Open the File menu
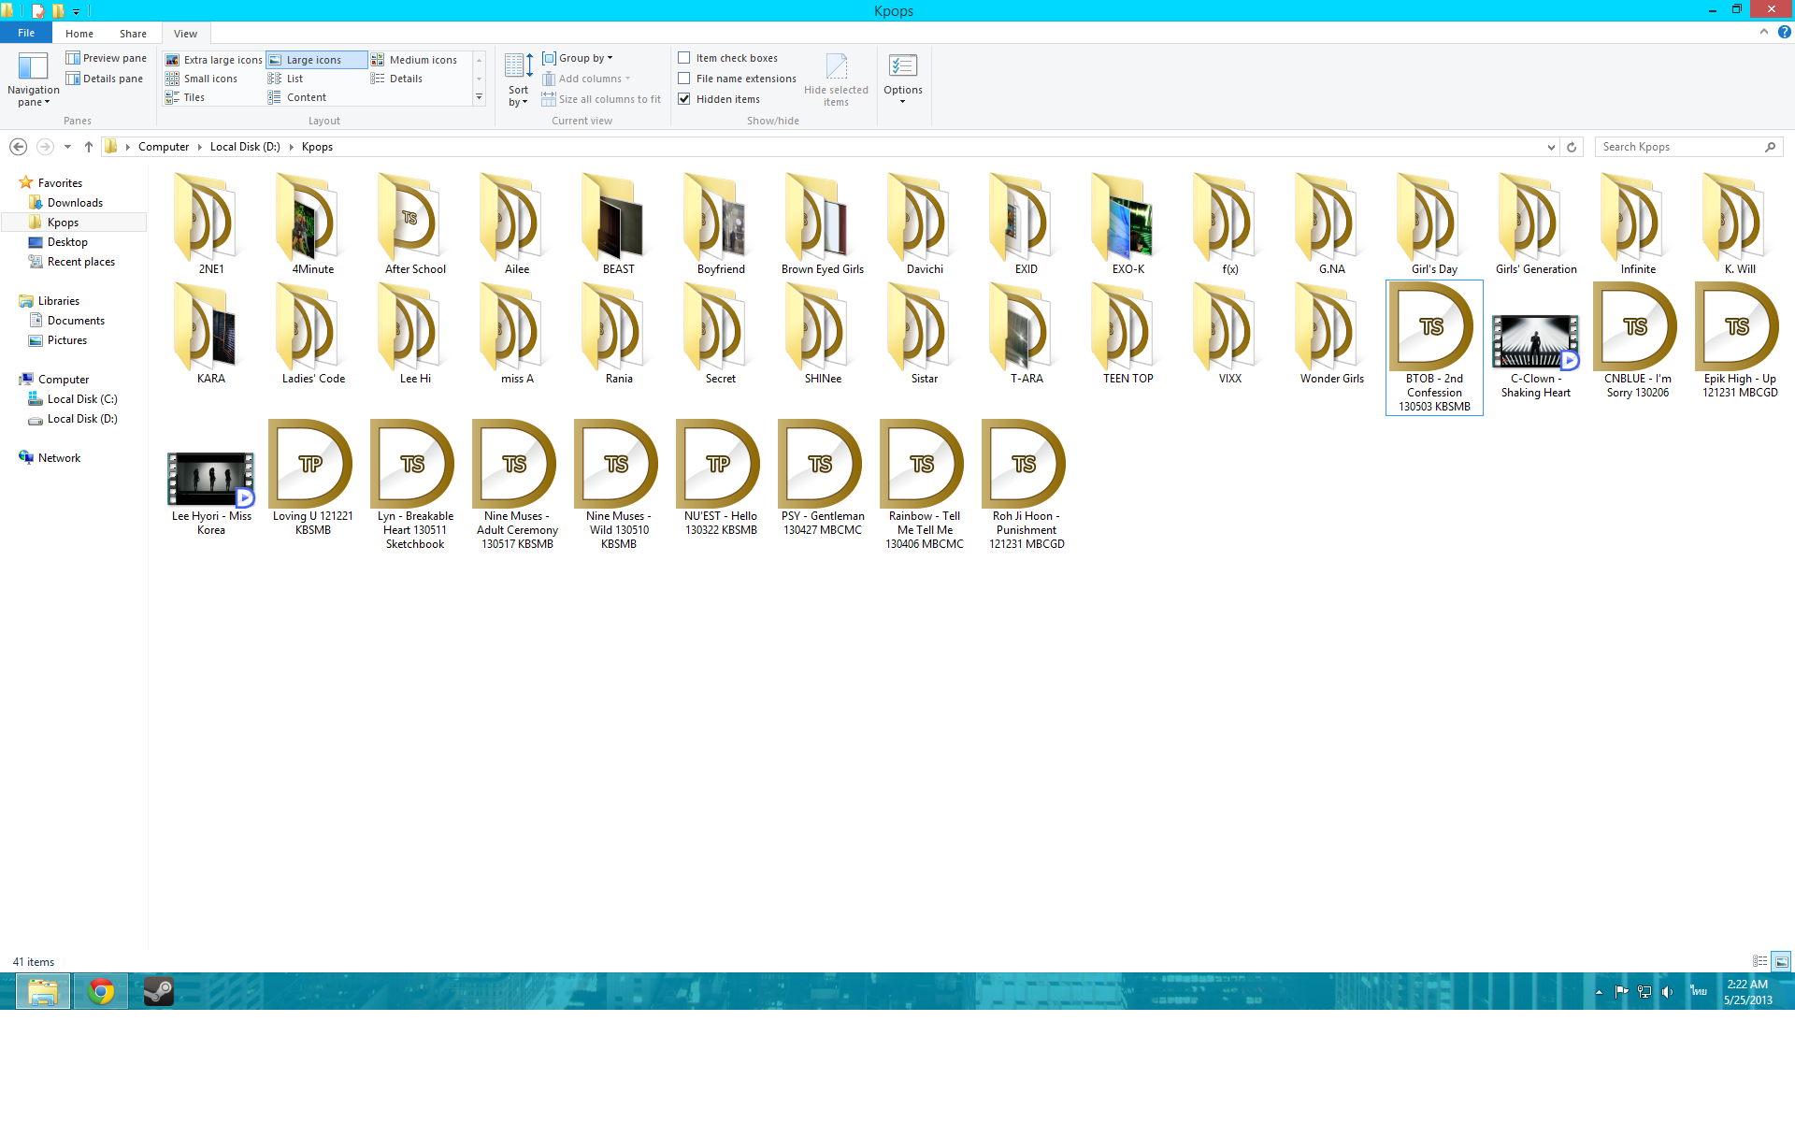 [26, 33]
